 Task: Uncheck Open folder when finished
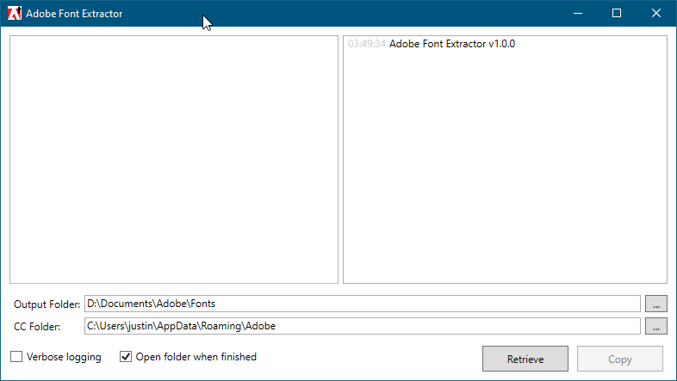[126, 357]
